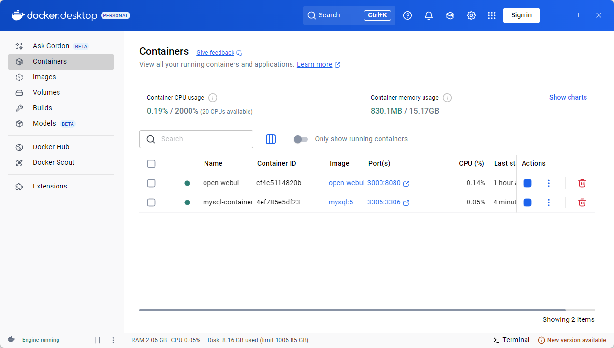Open notifications bell icon
The image size is (614, 348).
[x=429, y=15]
